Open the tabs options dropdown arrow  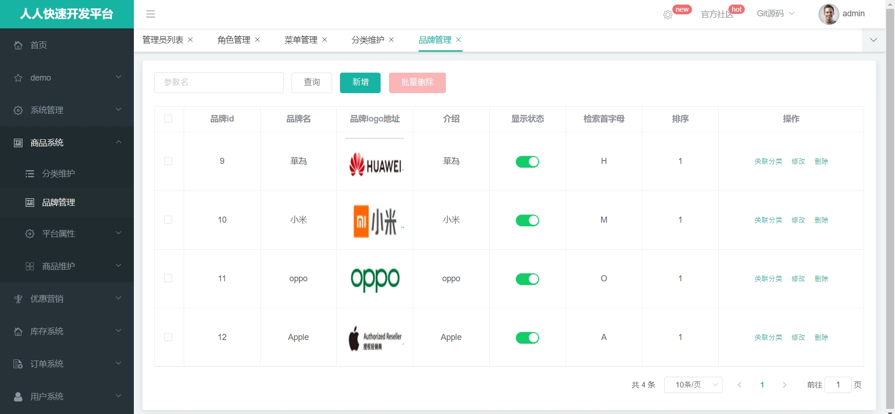coord(874,40)
